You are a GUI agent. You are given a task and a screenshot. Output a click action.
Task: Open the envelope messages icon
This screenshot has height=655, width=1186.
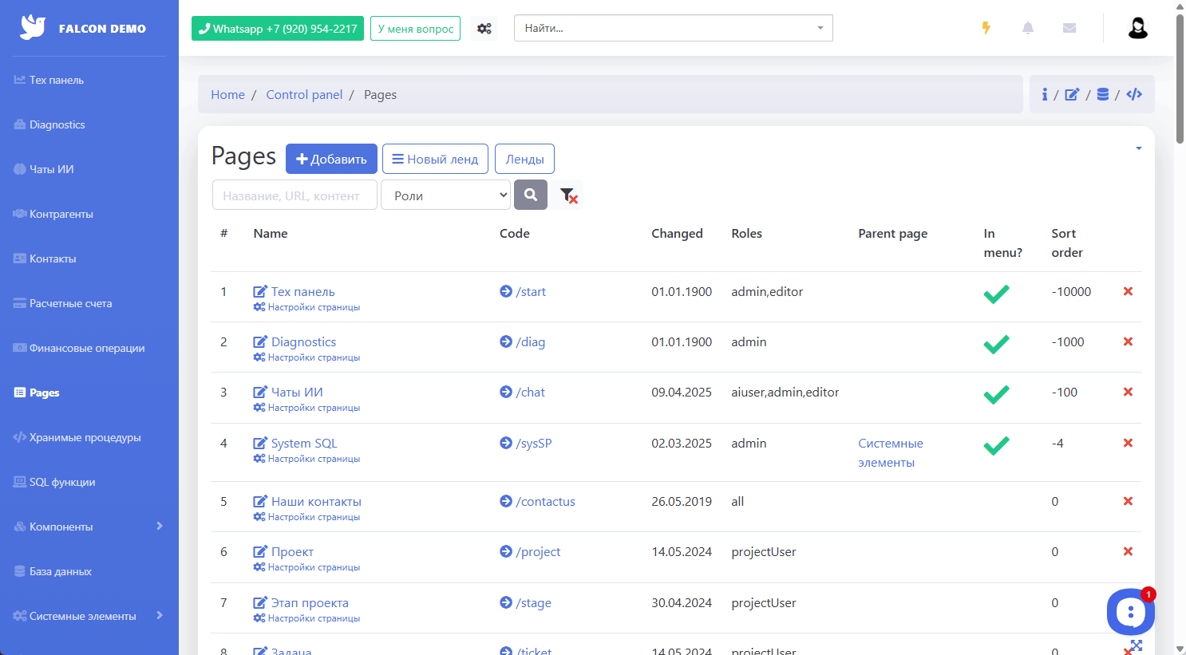(x=1069, y=28)
